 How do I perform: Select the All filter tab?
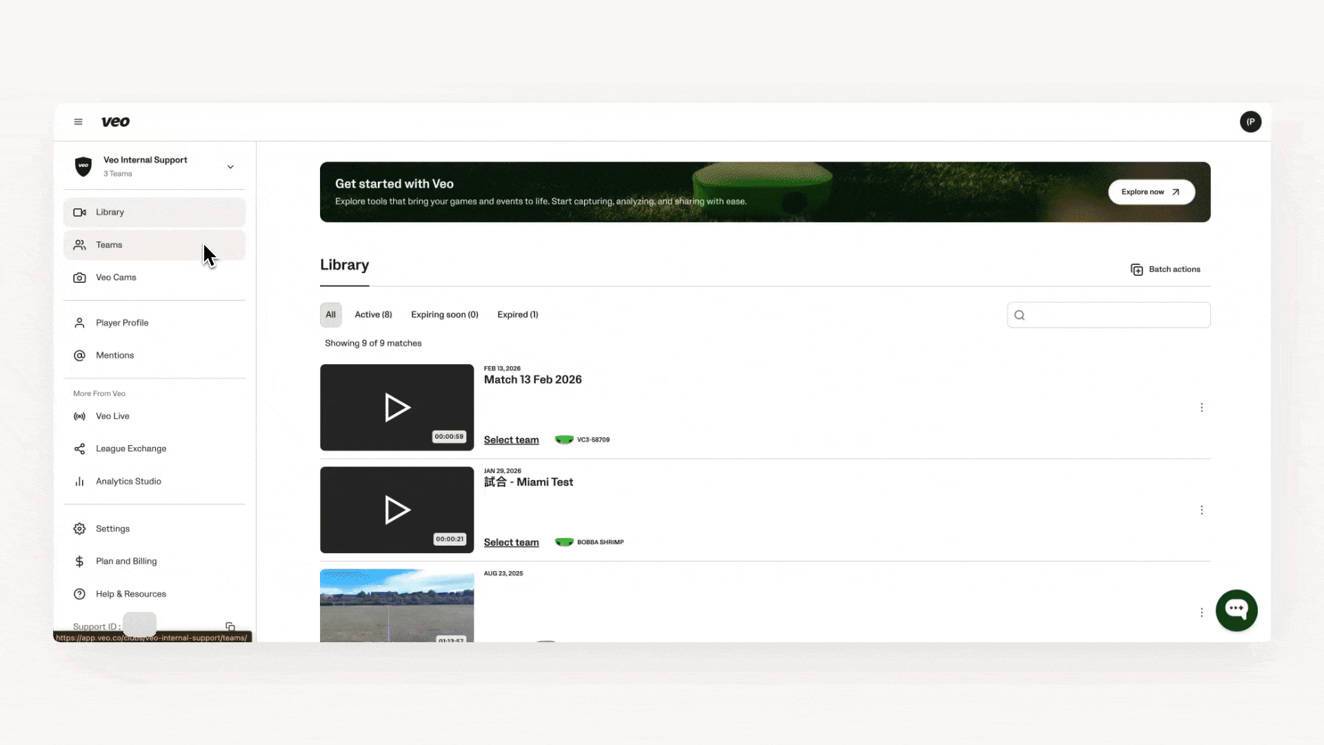coord(331,315)
